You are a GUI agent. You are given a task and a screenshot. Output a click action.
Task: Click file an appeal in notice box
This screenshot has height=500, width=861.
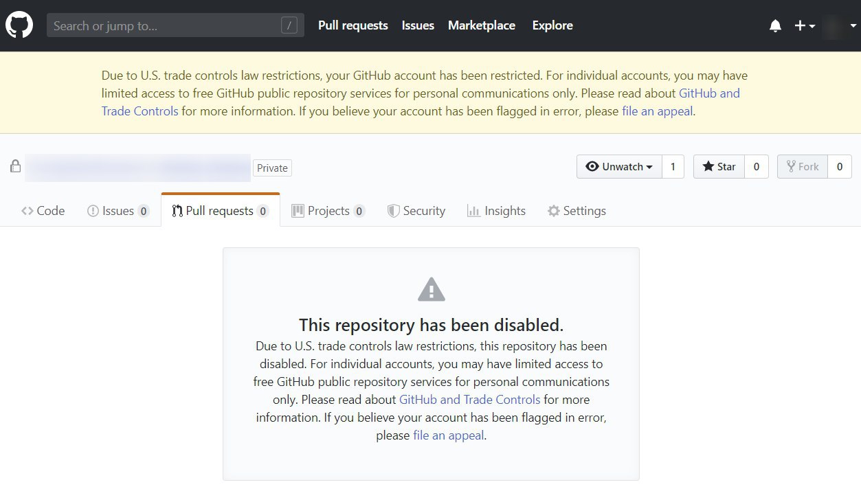(449, 435)
